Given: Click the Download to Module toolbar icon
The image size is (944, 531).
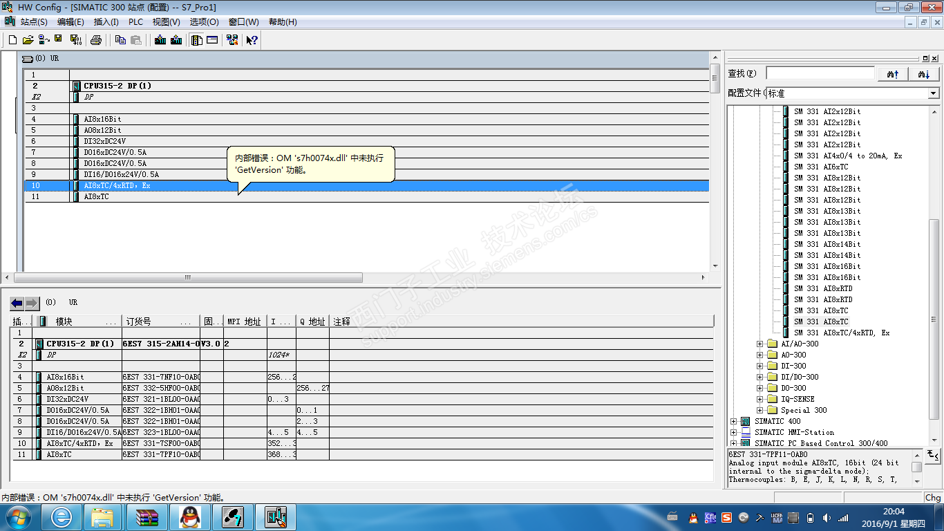Looking at the screenshot, I should click(x=160, y=40).
